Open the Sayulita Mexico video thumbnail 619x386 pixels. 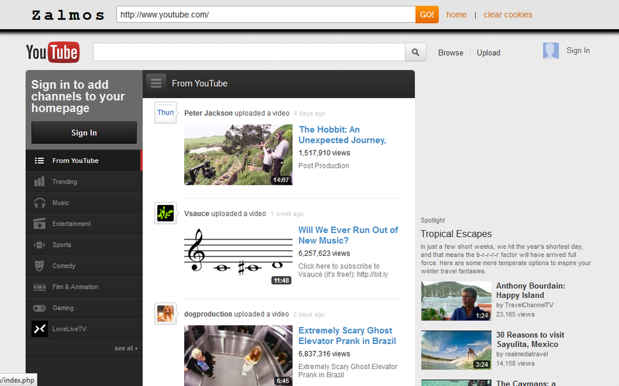point(456,350)
